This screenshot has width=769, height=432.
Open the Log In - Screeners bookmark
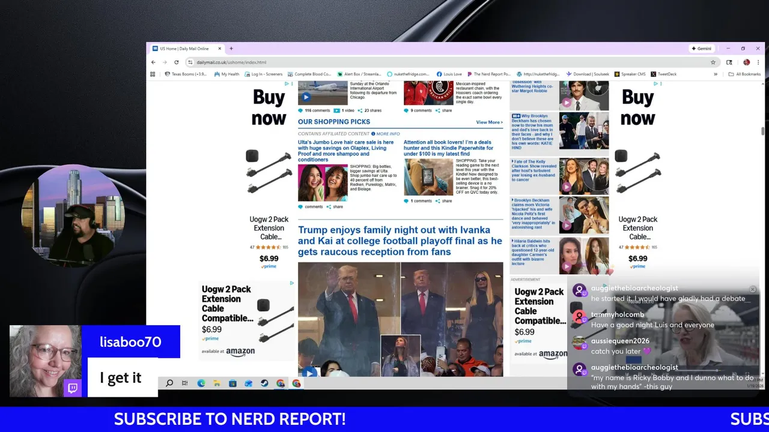point(263,74)
